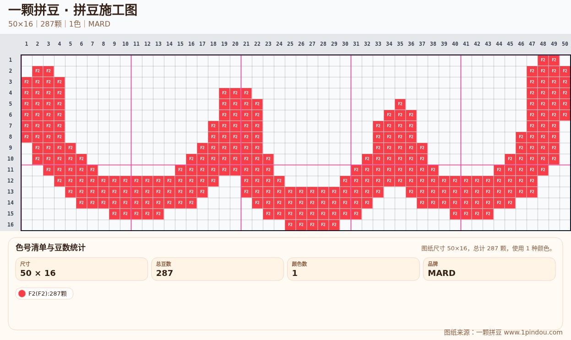Click the 颜色数 1 stat card
The height and width of the screenshot is (340, 571).
pyautogui.click(x=353, y=269)
